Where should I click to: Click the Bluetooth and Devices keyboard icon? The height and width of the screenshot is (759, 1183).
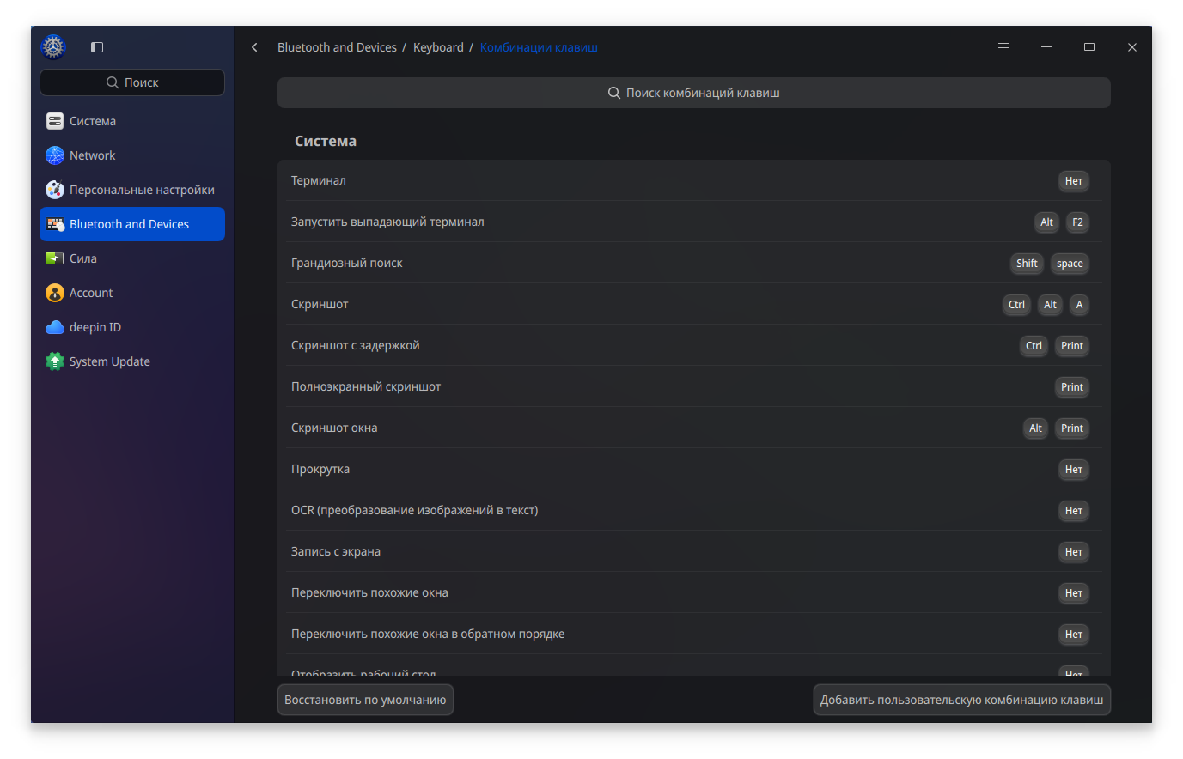[x=55, y=224]
